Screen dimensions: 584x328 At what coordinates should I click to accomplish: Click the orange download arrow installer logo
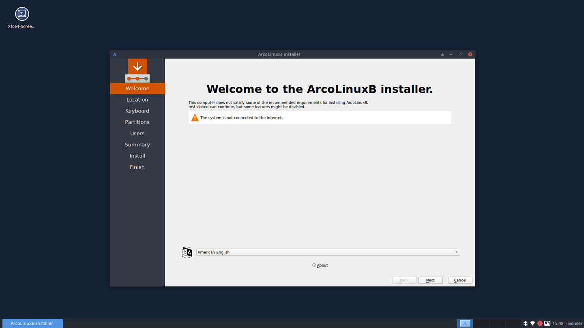137,70
